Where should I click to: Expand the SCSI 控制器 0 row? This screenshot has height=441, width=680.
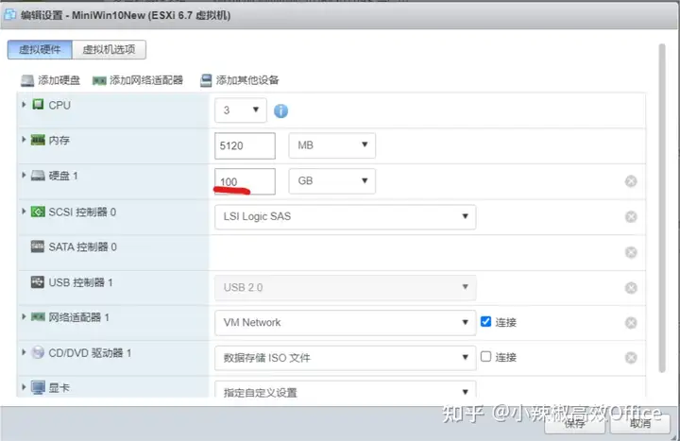click(24, 212)
